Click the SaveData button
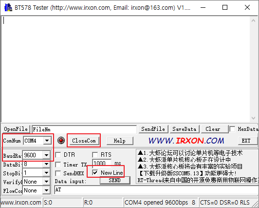 pyautogui.click(x=185, y=129)
